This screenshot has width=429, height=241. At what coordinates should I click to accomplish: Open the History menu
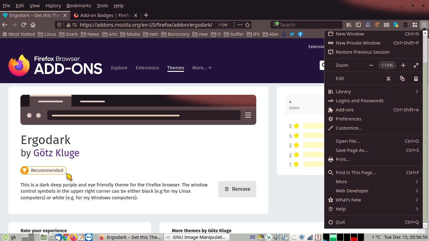(x=53, y=6)
